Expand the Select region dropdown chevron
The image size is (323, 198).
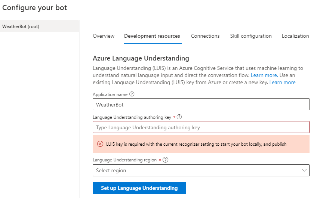pos(304,170)
